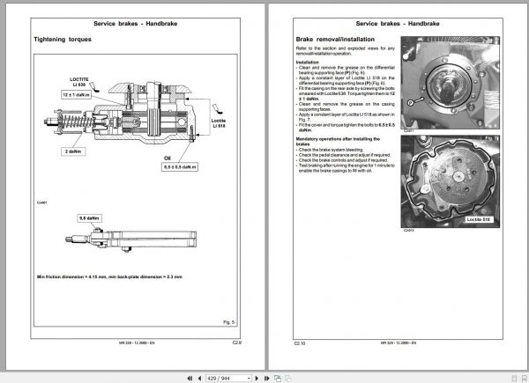Go to the next page

click(257, 379)
